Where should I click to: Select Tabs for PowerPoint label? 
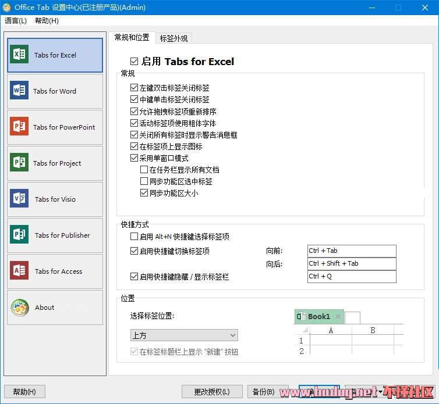64,127
